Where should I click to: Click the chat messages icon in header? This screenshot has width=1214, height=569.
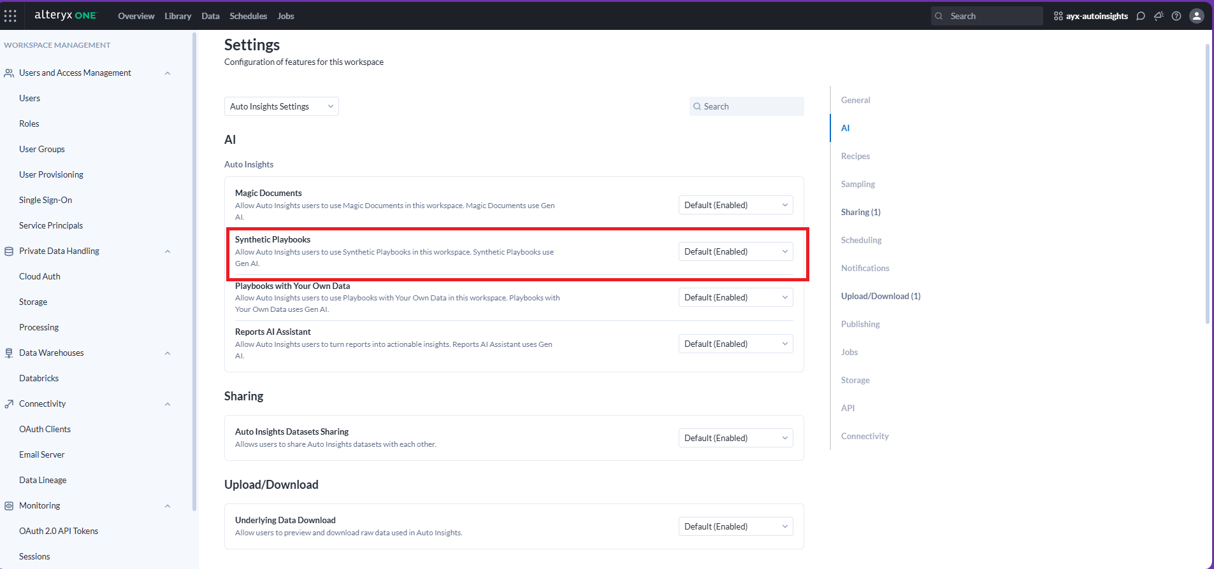coord(1141,16)
